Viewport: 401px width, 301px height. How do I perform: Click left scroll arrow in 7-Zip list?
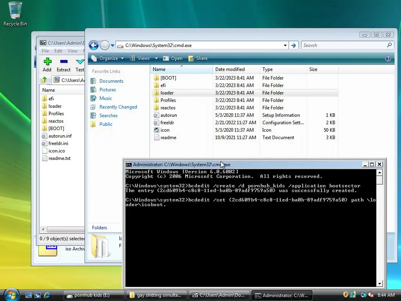(x=43, y=229)
